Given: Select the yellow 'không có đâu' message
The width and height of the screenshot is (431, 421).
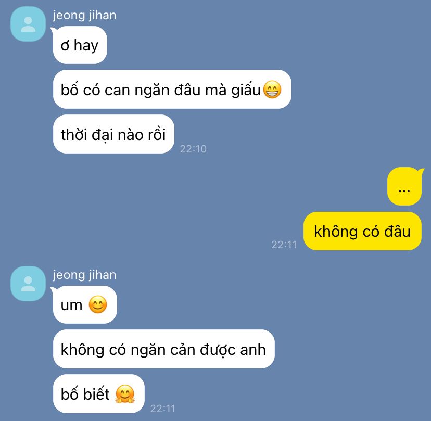Looking at the screenshot, I should tap(362, 231).
